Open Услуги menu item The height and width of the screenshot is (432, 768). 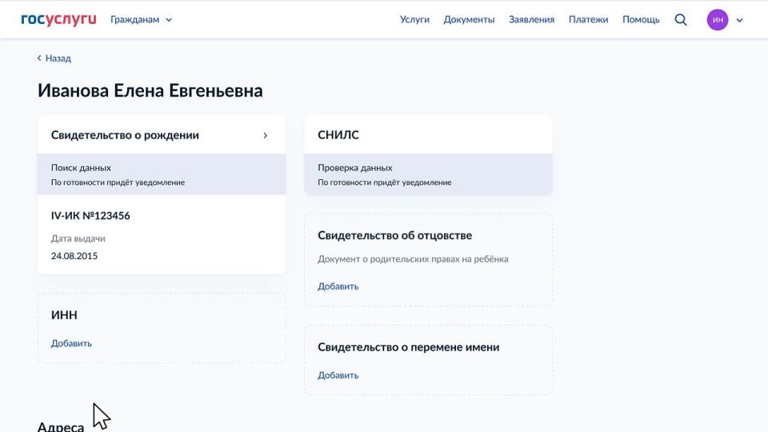414,20
